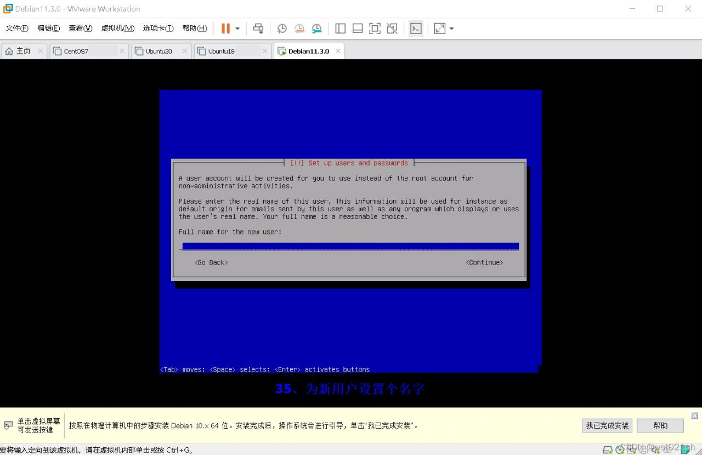
Task: Open the stretch display dropdown arrow
Action: 452,29
